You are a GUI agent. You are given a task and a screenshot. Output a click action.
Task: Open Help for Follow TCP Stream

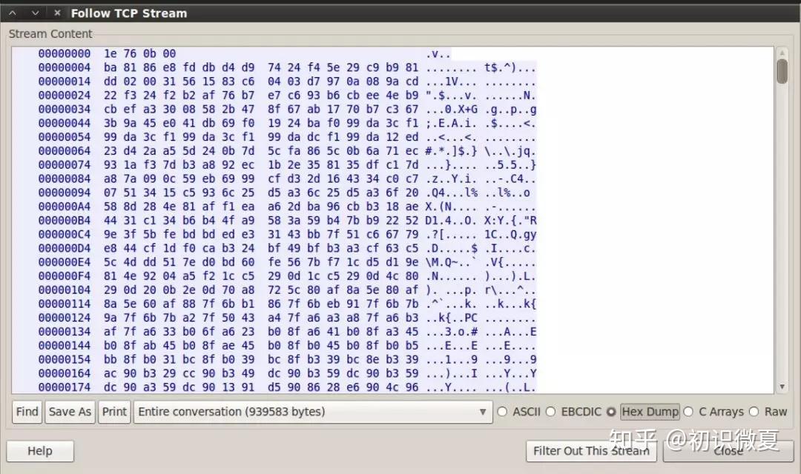pyautogui.click(x=39, y=450)
